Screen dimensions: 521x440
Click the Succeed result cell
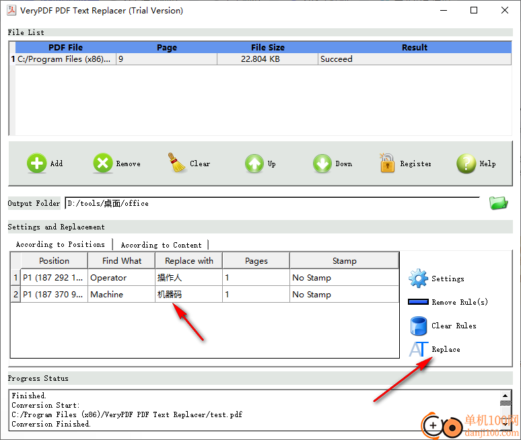(x=415, y=59)
